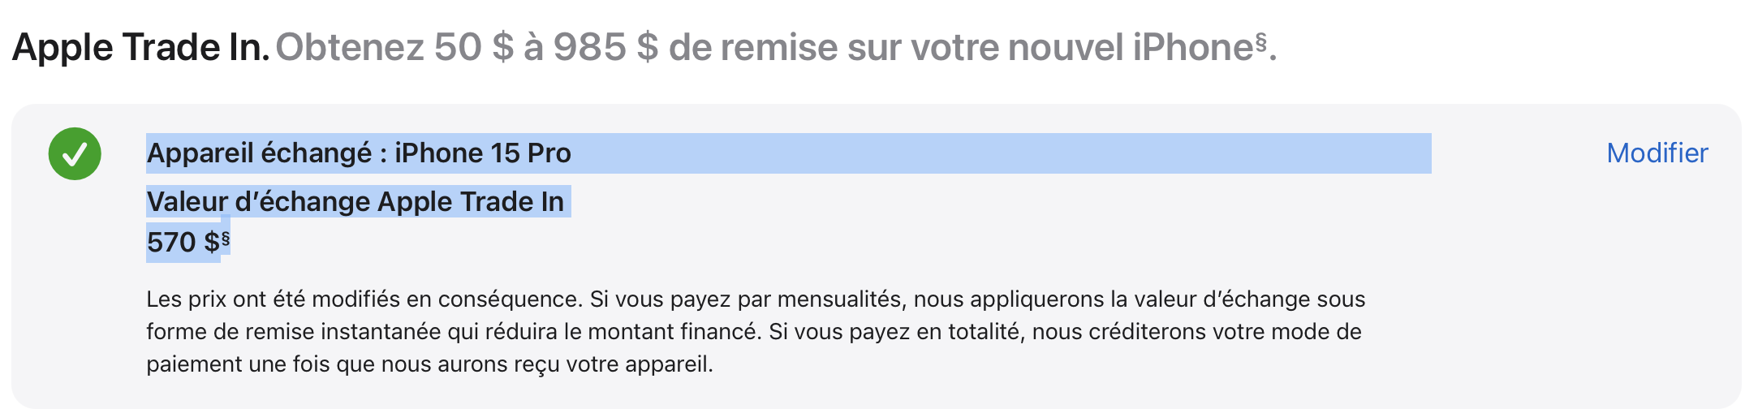Click the sentence starting "Les prix ont été modifiés"
Image resolution: width=1745 pixels, height=409 pixels.
click(364, 299)
